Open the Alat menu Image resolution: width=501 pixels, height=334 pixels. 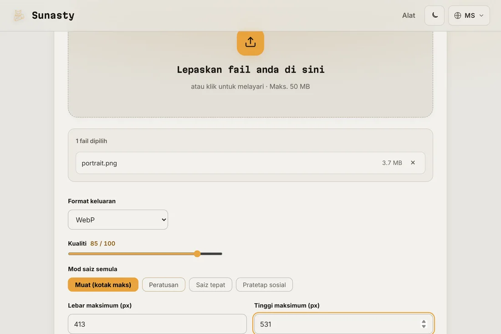(409, 15)
